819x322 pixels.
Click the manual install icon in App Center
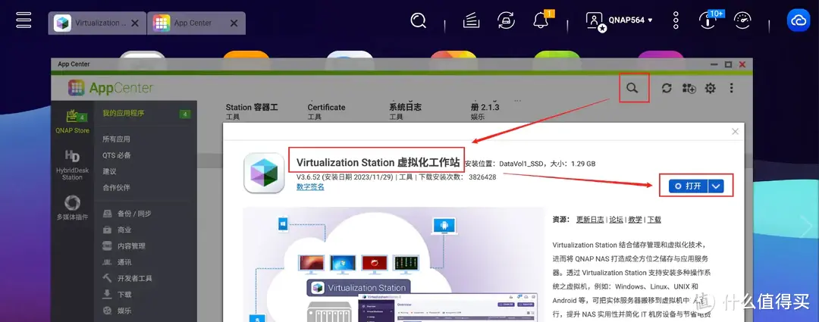(x=689, y=89)
